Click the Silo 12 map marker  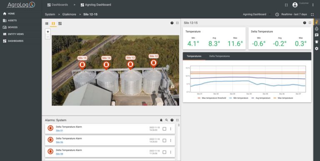pyautogui.click(x=154, y=63)
